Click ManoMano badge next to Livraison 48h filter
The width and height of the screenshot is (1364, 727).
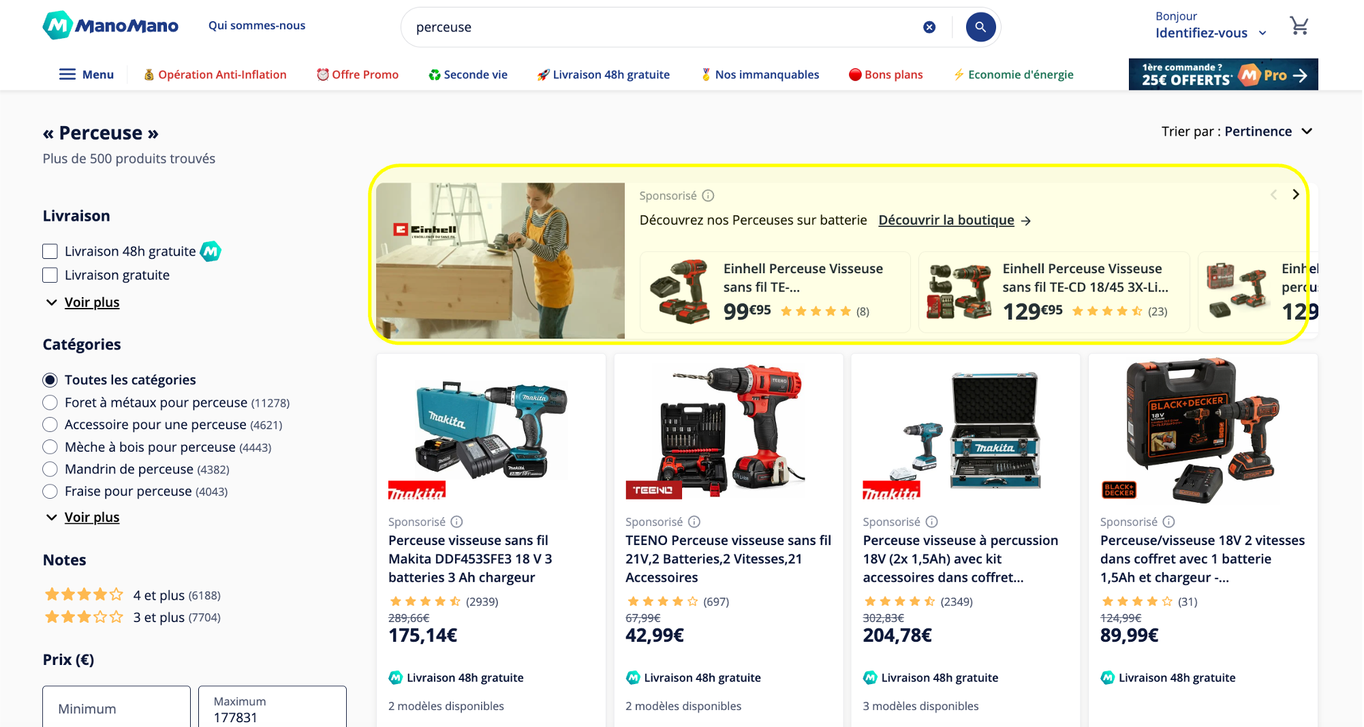[211, 251]
